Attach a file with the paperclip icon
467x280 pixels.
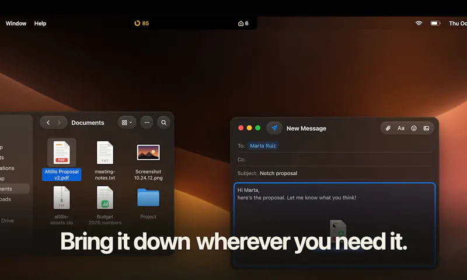(388, 128)
